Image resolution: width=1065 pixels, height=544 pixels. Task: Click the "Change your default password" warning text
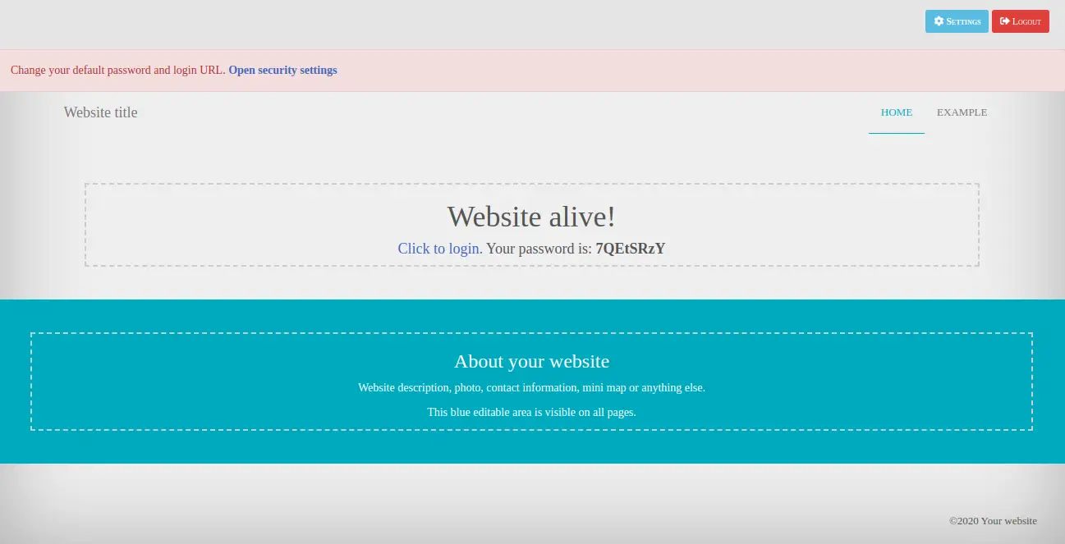click(x=117, y=71)
